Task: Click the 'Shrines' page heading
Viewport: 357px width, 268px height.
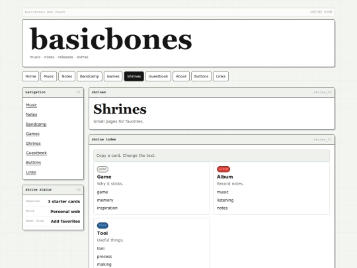Action: pyautogui.click(x=120, y=109)
